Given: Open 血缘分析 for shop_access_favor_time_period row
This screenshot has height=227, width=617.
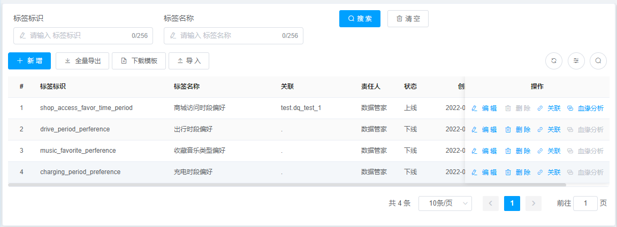Looking at the screenshot, I should (585, 108).
